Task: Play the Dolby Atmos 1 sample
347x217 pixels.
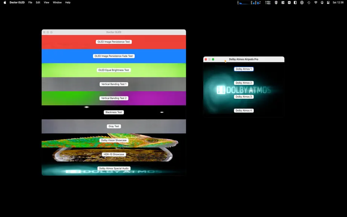Action: pos(244,69)
